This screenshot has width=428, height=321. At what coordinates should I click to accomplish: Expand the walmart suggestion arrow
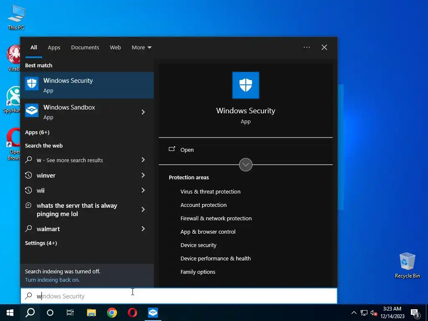click(143, 229)
